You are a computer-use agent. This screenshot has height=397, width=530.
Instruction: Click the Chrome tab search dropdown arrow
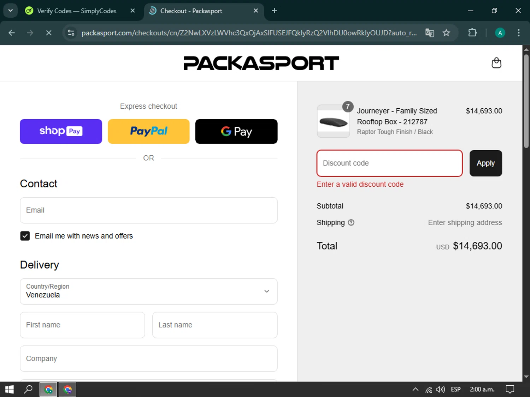pyautogui.click(x=11, y=11)
